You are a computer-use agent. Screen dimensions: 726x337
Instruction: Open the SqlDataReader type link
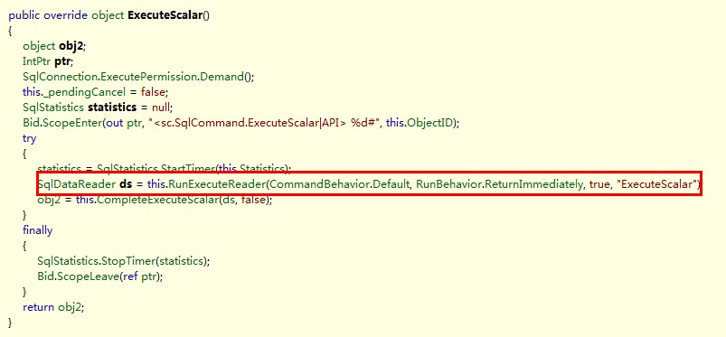[77, 184]
